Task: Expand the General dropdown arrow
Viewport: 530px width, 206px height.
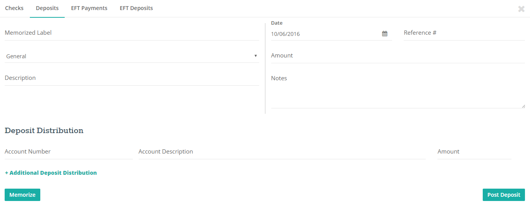Action: point(256,56)
